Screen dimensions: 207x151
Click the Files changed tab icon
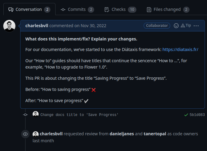click(x=149, y=9)
